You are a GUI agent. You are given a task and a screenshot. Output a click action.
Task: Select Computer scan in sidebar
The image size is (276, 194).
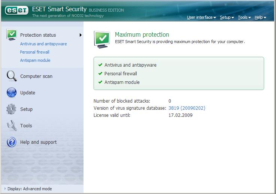[36, 76]
